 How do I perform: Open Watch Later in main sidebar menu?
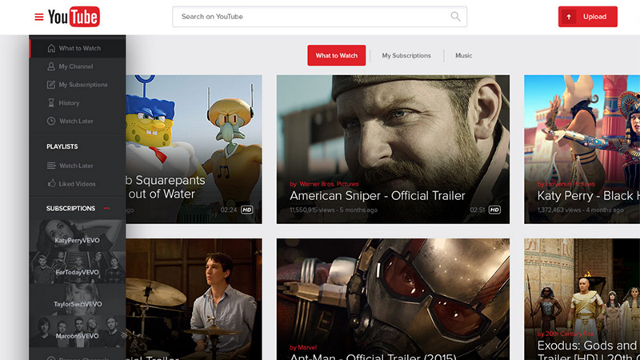coord(78,121)
